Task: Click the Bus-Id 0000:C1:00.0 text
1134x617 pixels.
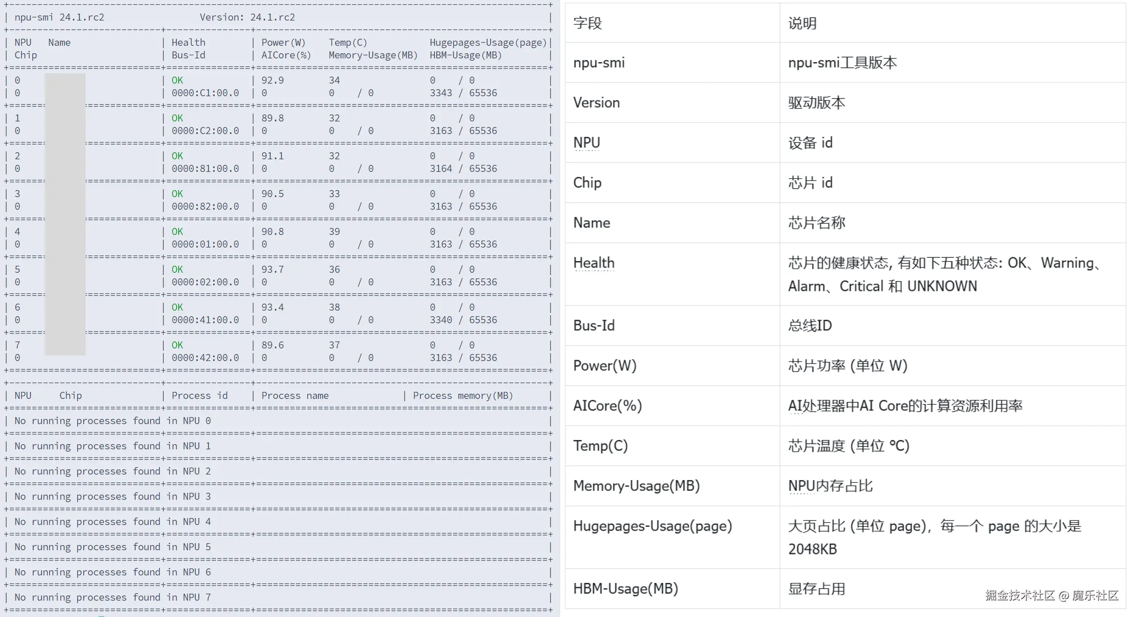Action: [205, 93]
